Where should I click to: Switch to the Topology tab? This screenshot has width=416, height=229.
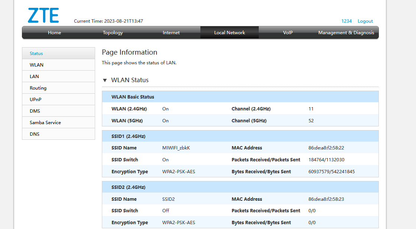pyautogui.click(x=113, y=33)
